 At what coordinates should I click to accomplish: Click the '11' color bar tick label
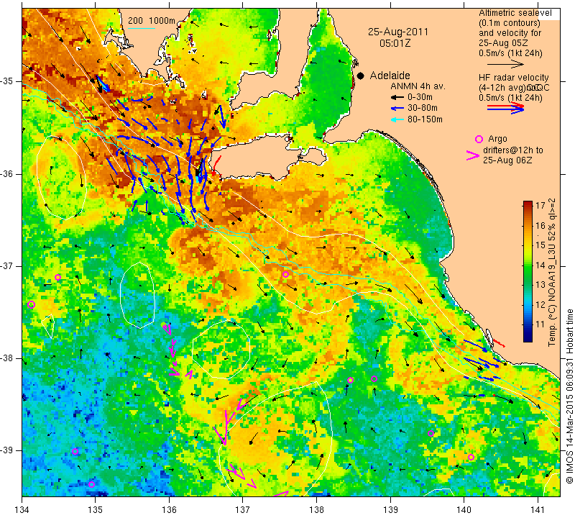540,324
